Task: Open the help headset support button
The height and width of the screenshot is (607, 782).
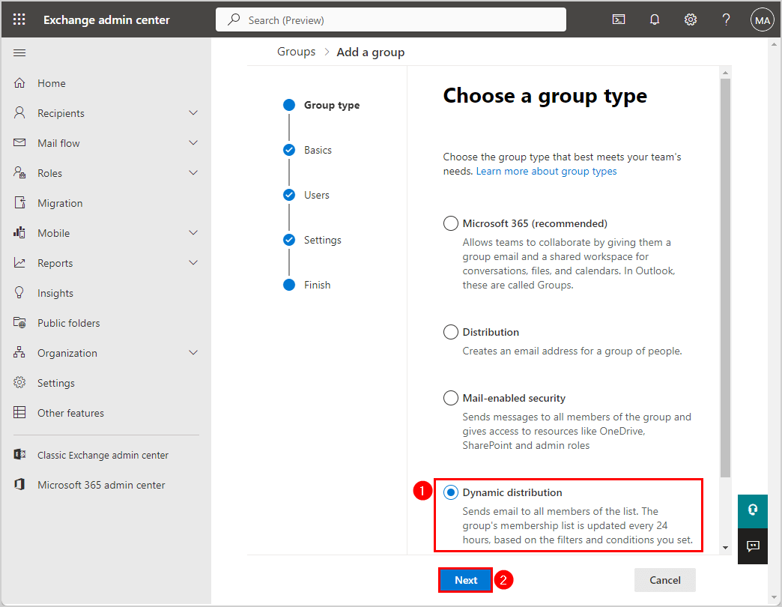Action: [x=753, y=511]
